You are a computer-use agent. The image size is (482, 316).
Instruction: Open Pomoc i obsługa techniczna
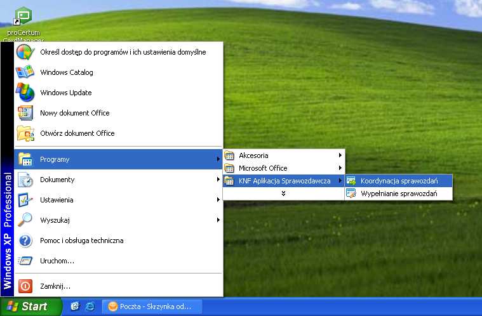coord(118,240)
